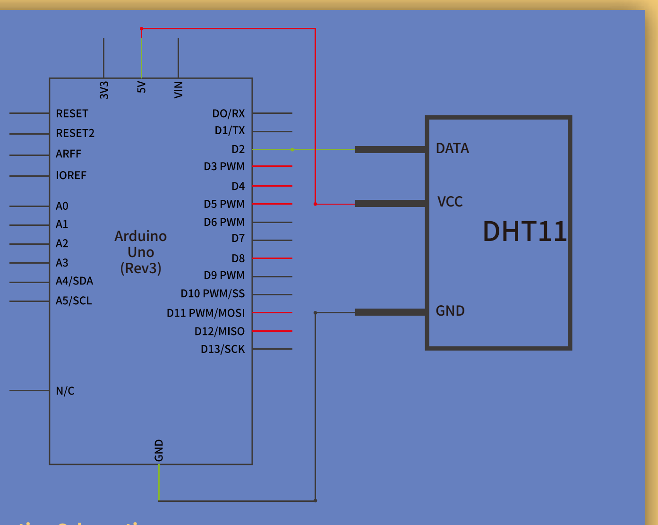This screenshot has width=658, height=525.
Task: Click the RESET2 pin label
Action: (x=75, y=133)
